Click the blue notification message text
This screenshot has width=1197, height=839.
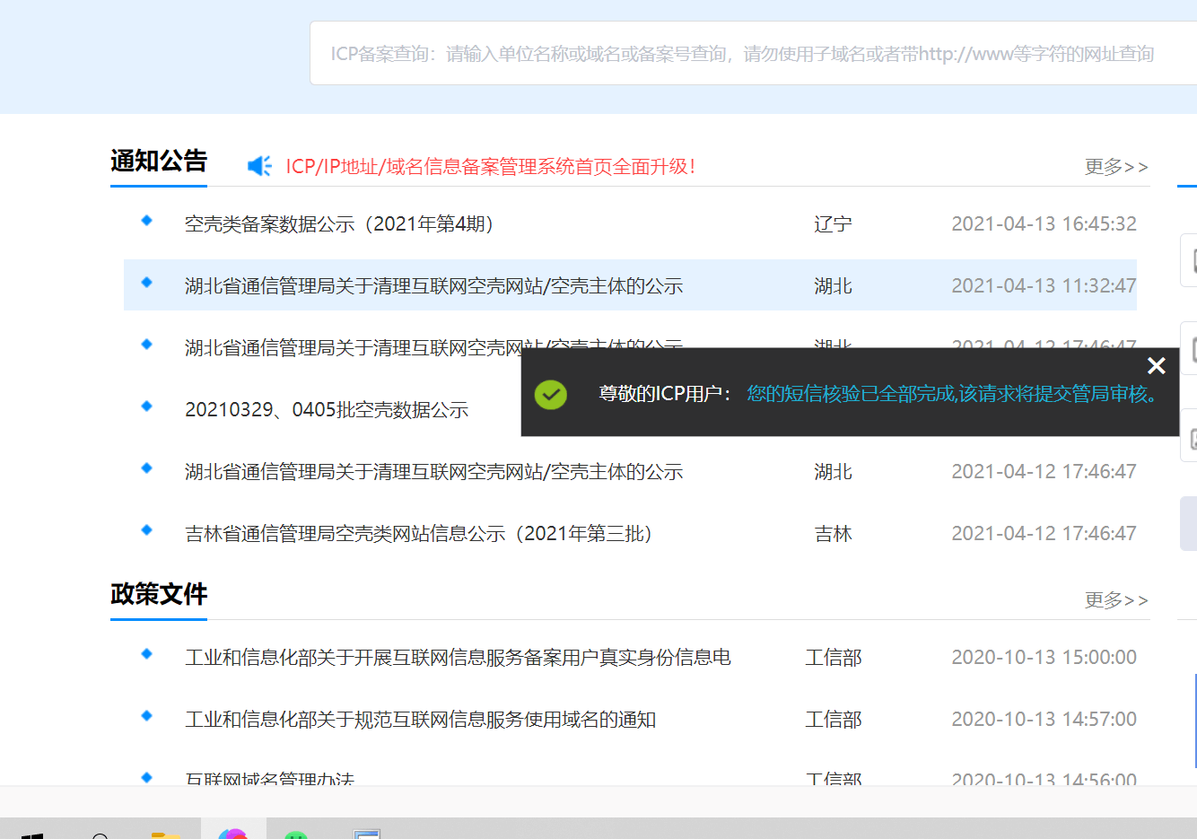click(953, 394)
